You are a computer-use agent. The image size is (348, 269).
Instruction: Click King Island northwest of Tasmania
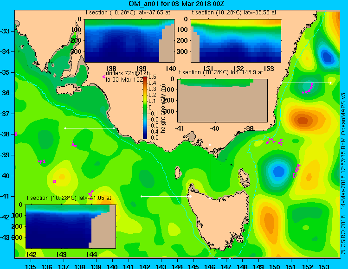(x=178, y=173)
